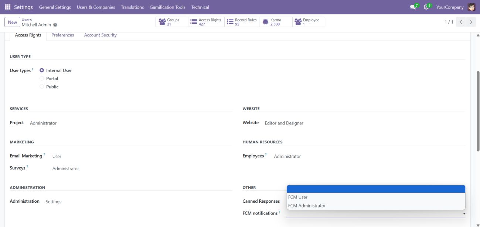Click the gear icon next to Mitchell Admin
The image size is (480, 227).
point(55,25)
